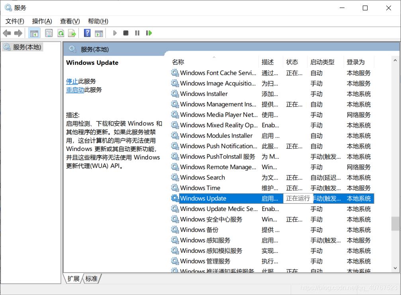
Task: Click the Refresh toolbar icon
Action: point(61,33)
